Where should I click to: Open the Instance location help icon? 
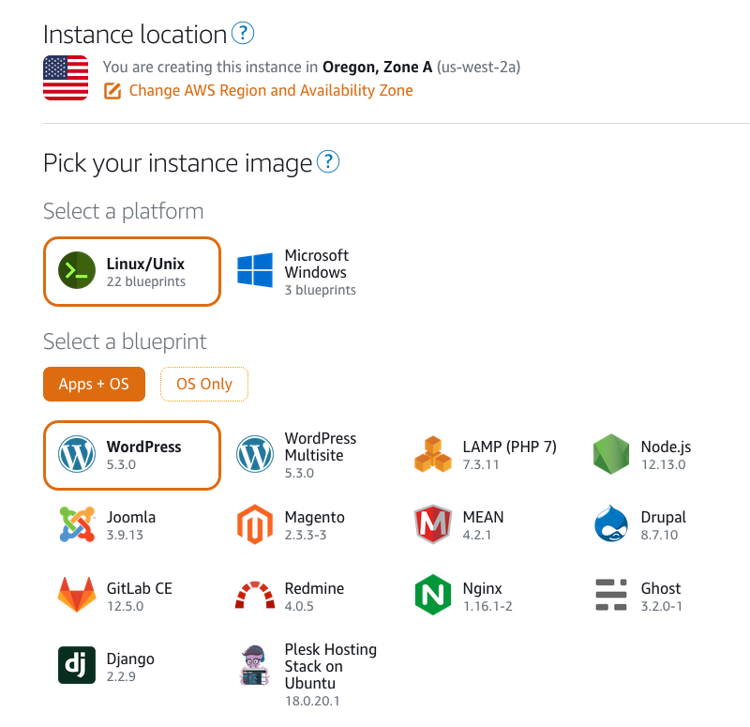coord(243,33)
